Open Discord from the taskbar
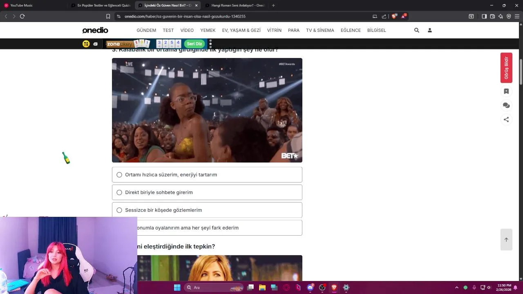This screenshot has height=294, width=523. click(x=310, y=287)
